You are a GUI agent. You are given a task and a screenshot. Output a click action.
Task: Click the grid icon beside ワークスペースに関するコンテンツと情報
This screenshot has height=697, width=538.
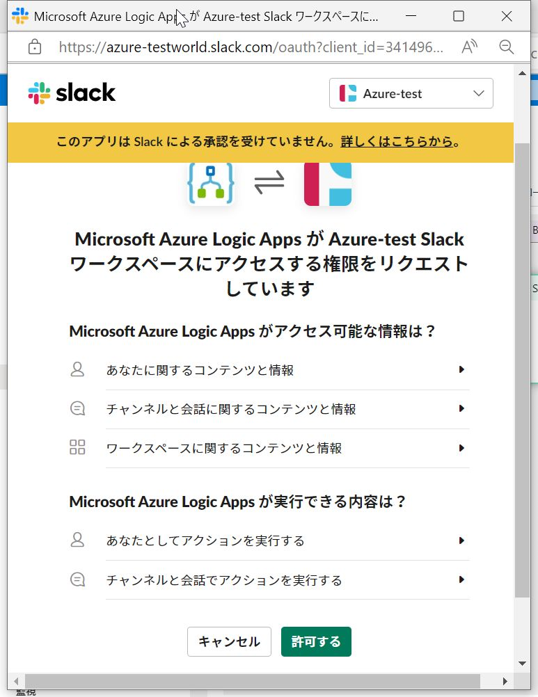click(77, 447)
